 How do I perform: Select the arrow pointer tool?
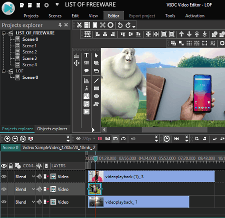[x=96, y=55]
